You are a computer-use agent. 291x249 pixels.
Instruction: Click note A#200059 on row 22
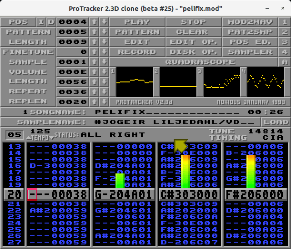point(58,210)
